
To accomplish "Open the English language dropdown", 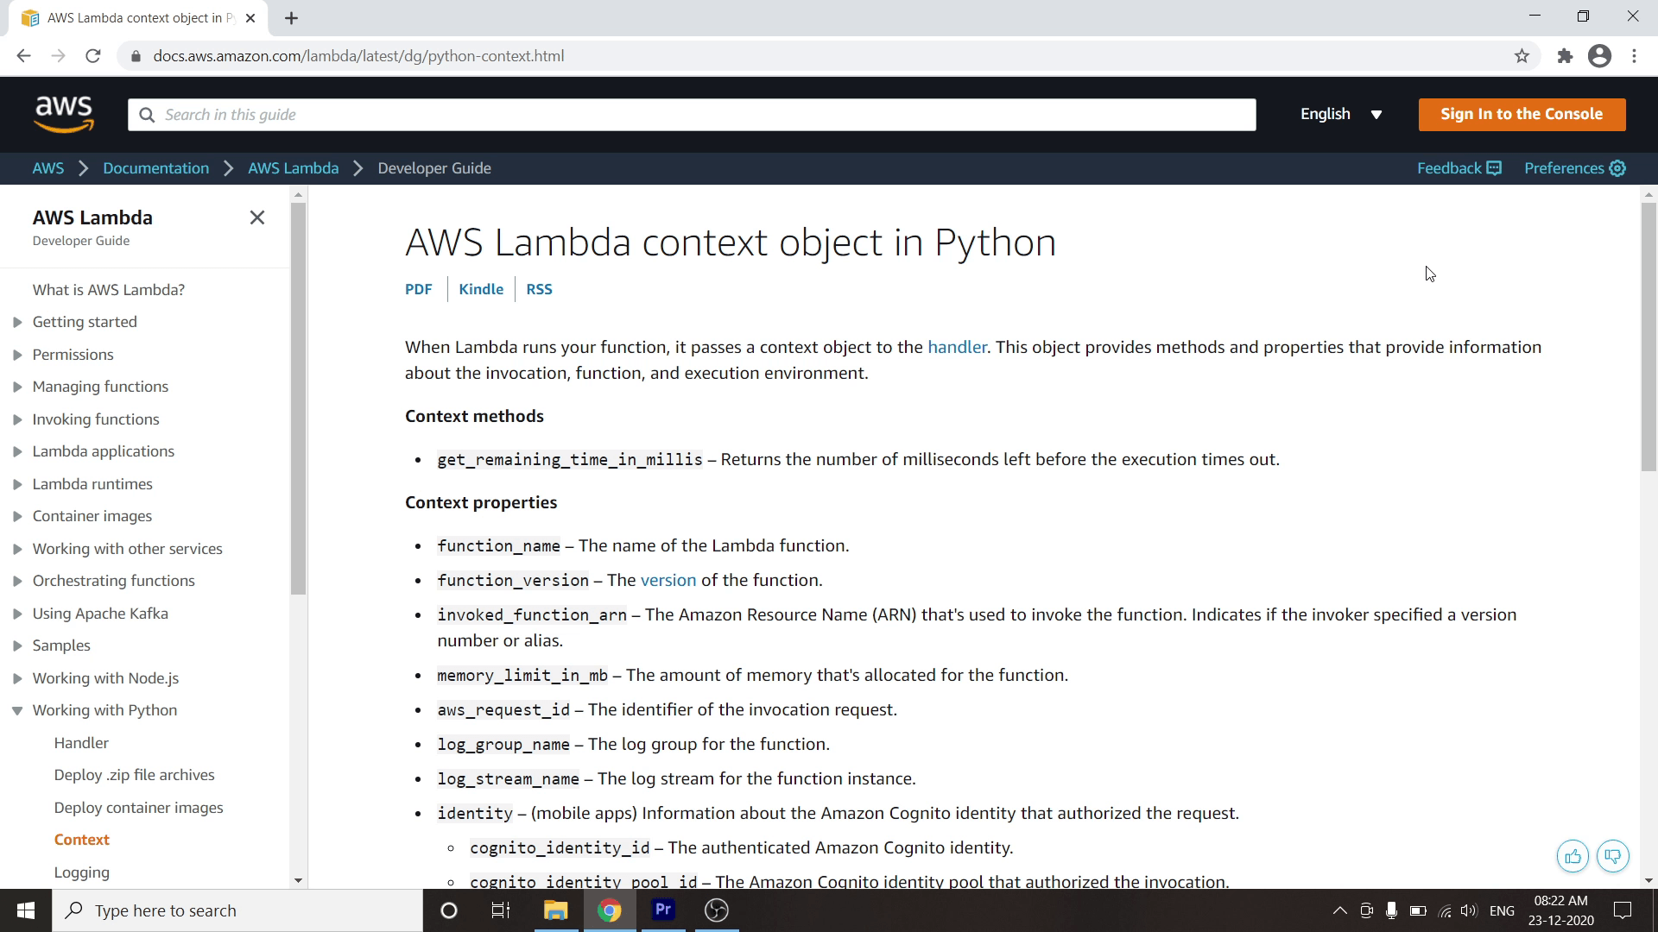I will (1341, 114).
